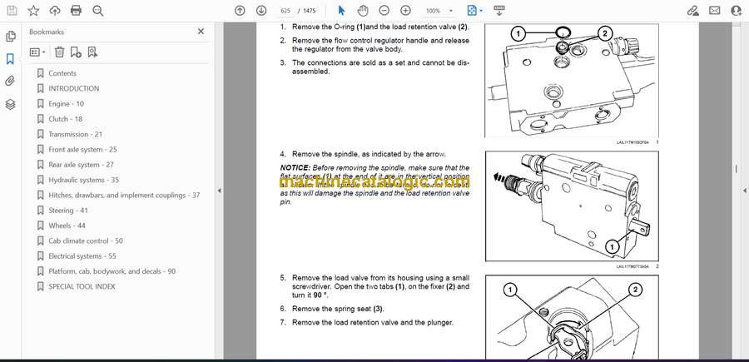The height and width of the screenshot is (362, 749).
Task: Add this document to starred favorites
Action: (x=33, y=11)
